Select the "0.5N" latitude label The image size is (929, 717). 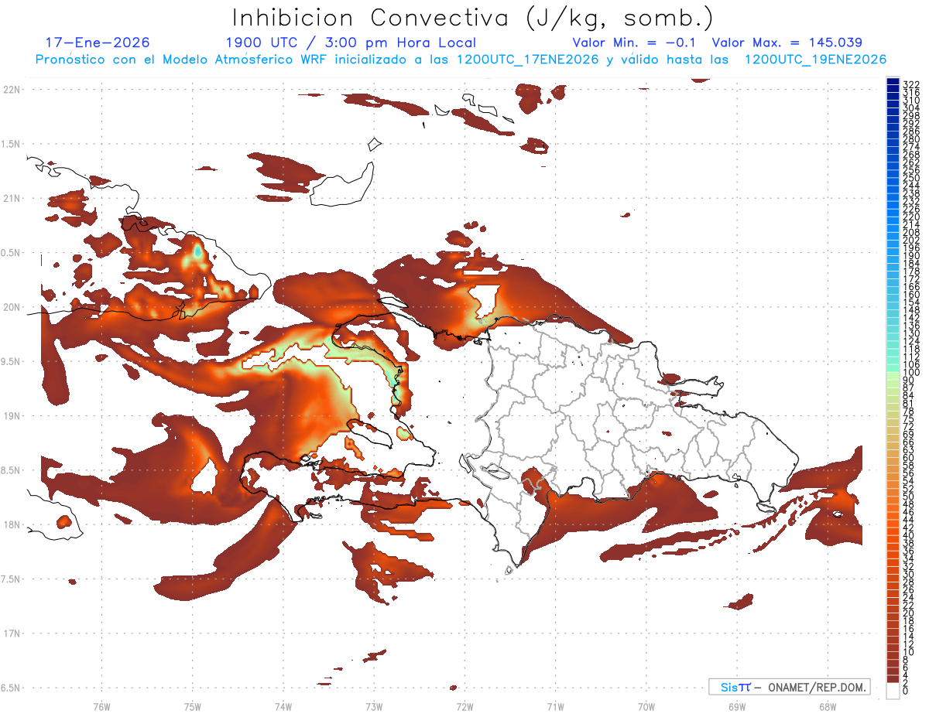[12, 253]
